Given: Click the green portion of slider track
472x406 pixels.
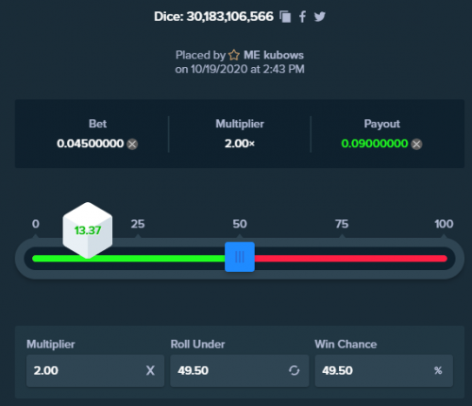Looking at the screenshot, I should [158, 259].
